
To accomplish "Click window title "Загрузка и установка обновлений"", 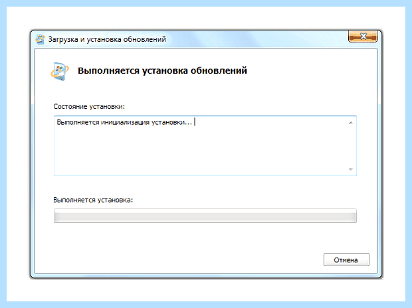I will pyautogui.click(x=107, y=39).
